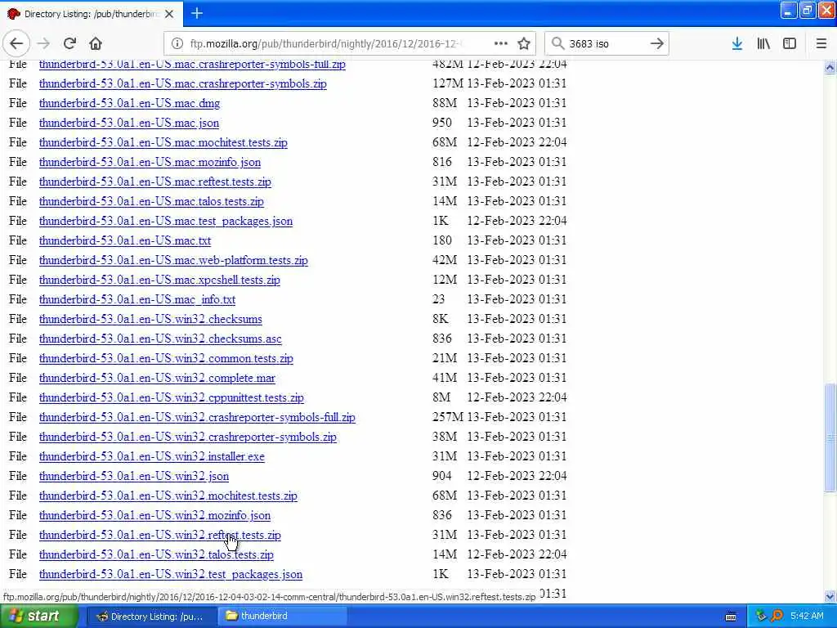Reload the current page
Viewport: 837px width, 628px height.
(69, 43)
